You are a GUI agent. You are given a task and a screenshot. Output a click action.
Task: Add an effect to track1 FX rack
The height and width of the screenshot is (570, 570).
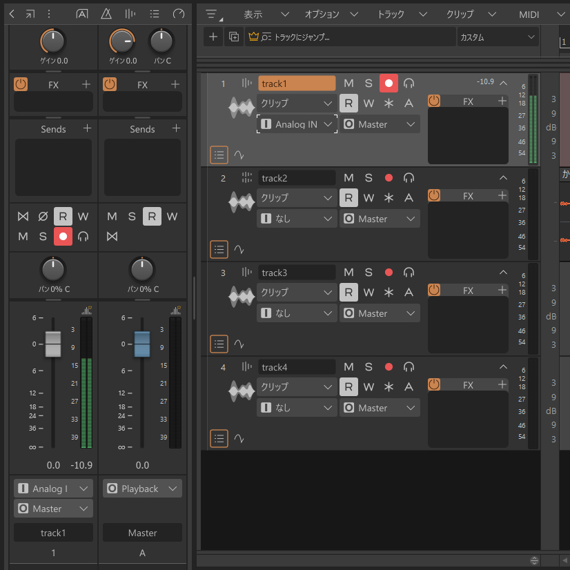click(x=502, y=101)
